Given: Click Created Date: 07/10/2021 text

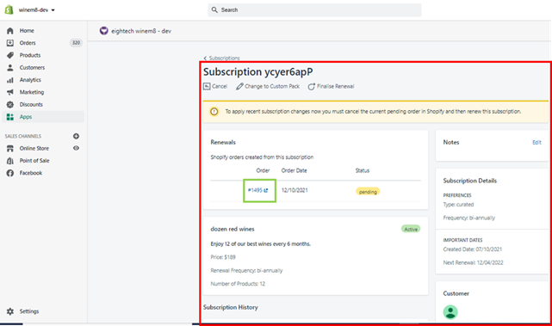Looking at the screenshot, I should pos(473,249).
